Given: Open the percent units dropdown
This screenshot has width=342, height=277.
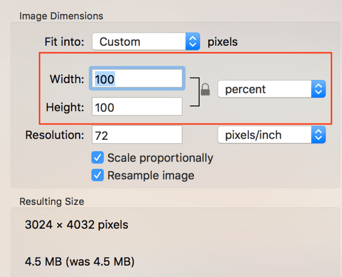Looking at the screenshot, I should (x=271, y=89).
